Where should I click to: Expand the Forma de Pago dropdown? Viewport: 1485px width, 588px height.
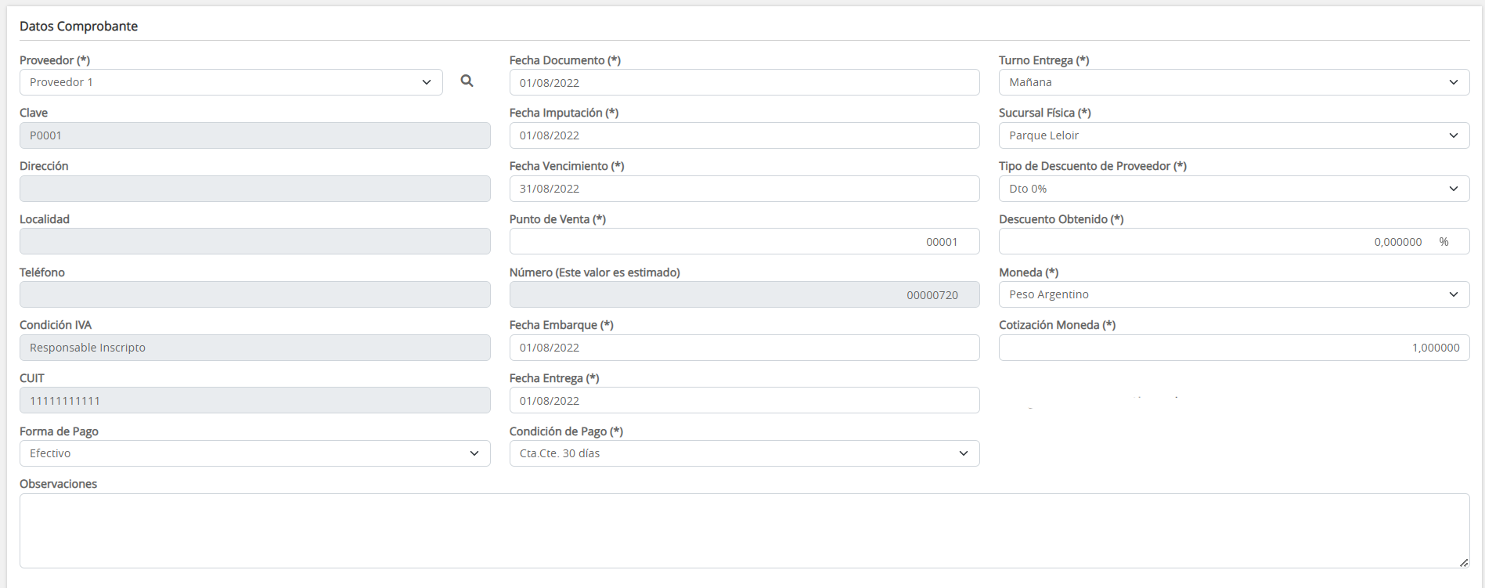[x=254, y=453]
